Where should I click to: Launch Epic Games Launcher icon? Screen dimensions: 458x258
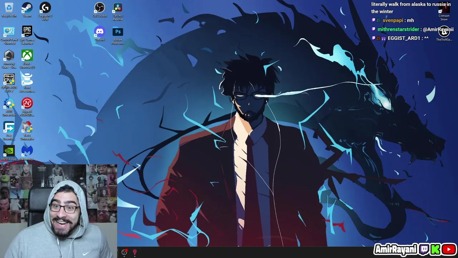pos(27,35)
